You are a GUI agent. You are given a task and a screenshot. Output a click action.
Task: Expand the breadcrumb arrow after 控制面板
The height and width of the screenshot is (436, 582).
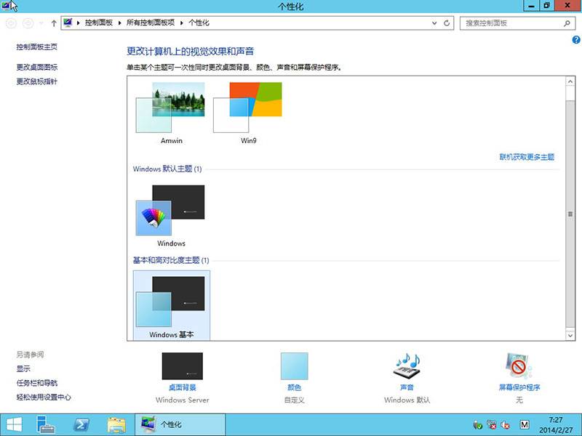pos(119,23)
